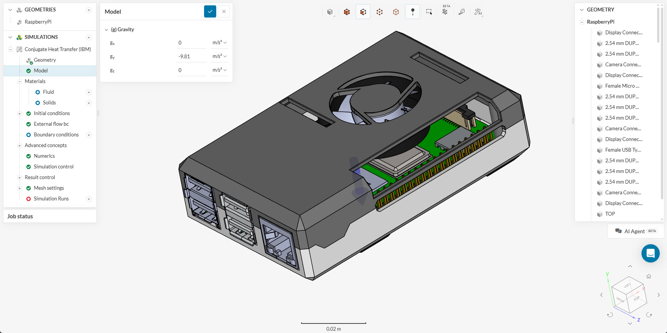Select the box selection tool
The image size is (667, 333).
coord(429,12)
